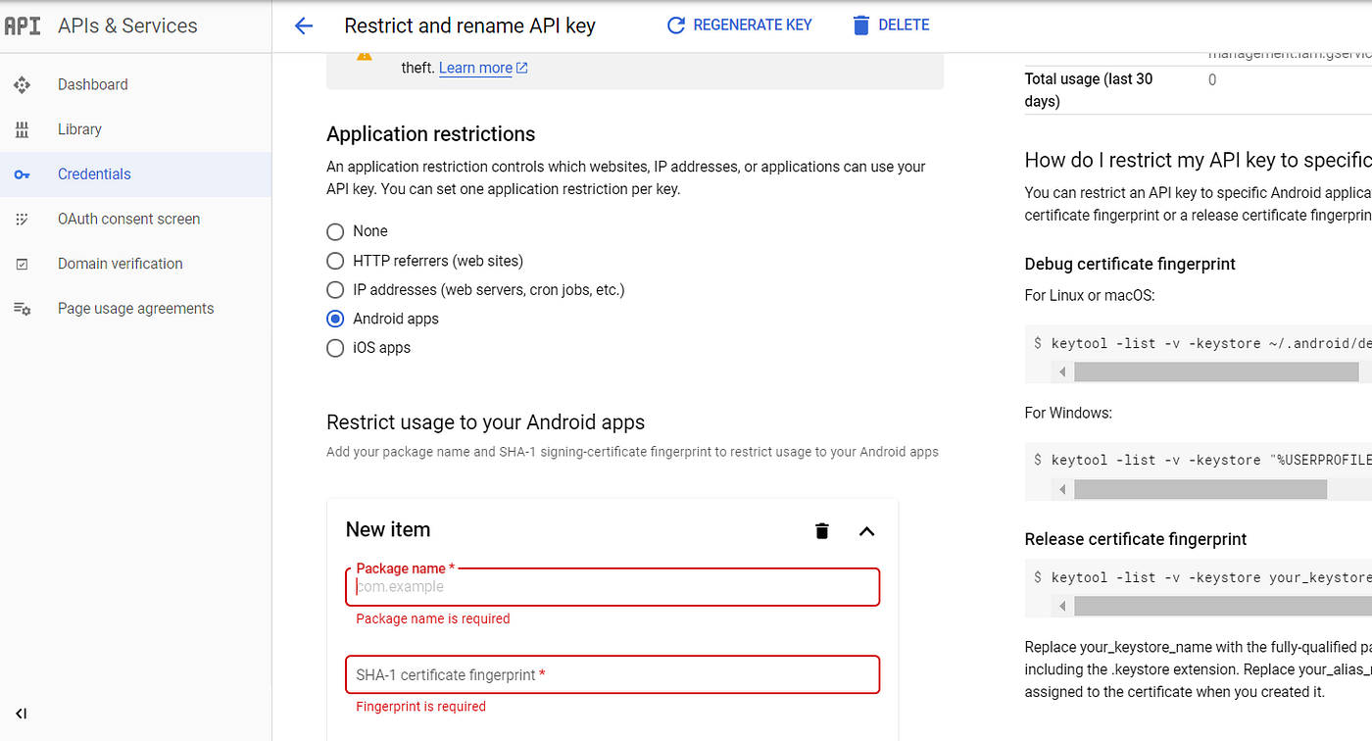The height and width of the screenshot is (741, 1372).
Task: Choose the iOS apps restriction
Action: point(335,348)
